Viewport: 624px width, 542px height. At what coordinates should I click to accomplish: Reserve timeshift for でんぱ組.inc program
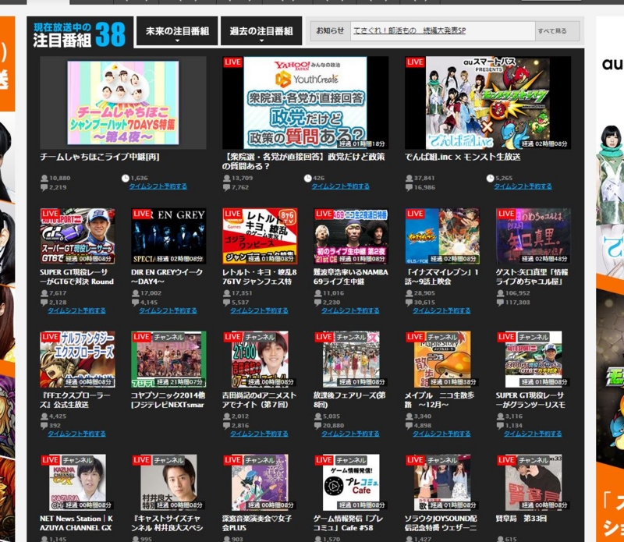pos(523,186)
